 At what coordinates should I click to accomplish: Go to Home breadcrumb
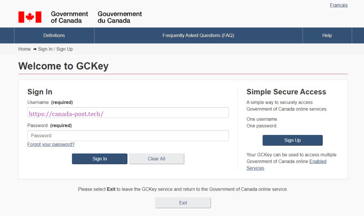(25, 49)
